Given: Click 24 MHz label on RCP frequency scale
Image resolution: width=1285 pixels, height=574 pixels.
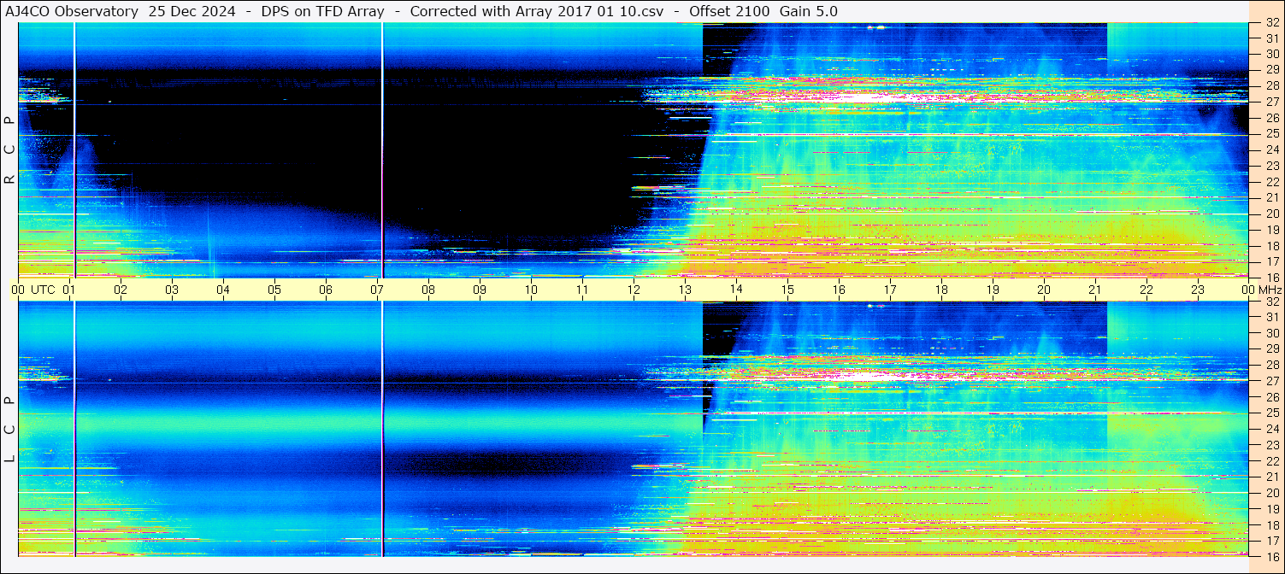Looking at the screenshot, I should pos(1271,150).
